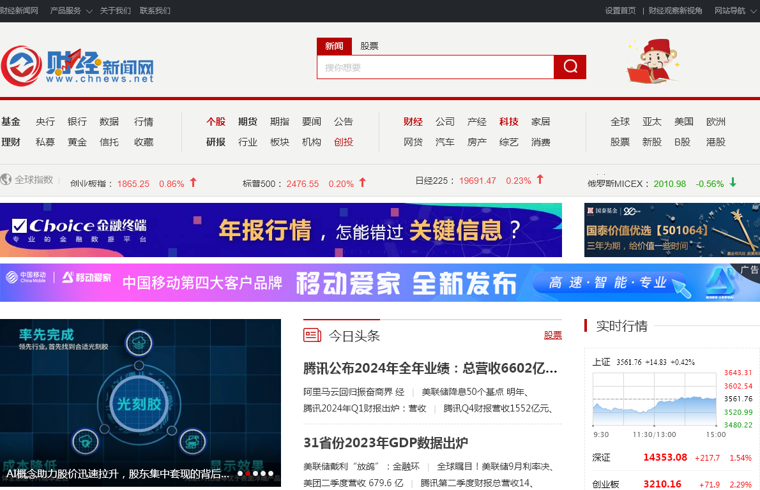Open the 创投 category
The image size is (760, 490).
click(x=344, y=142)
